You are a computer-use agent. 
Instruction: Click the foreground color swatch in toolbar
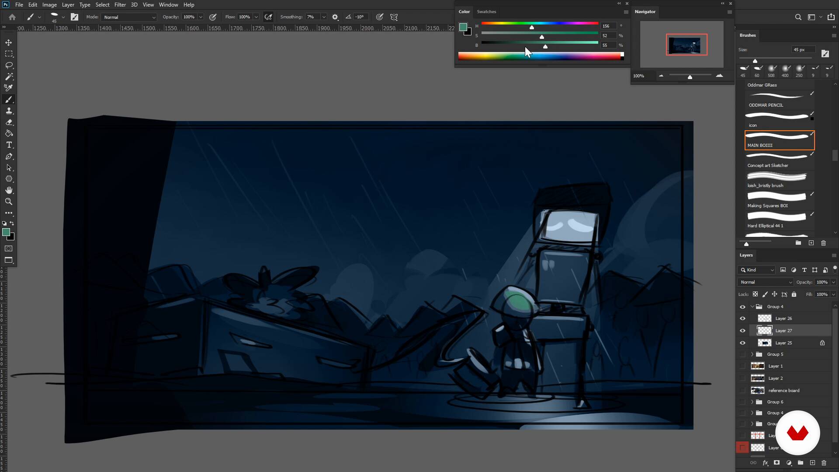pyautogui.click(x=6, y=233)
